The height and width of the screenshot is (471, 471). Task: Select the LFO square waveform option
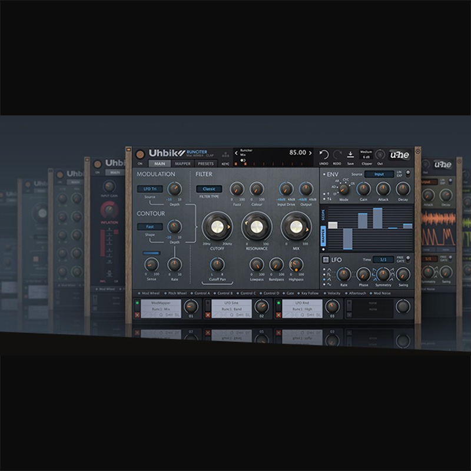(327, 274)
